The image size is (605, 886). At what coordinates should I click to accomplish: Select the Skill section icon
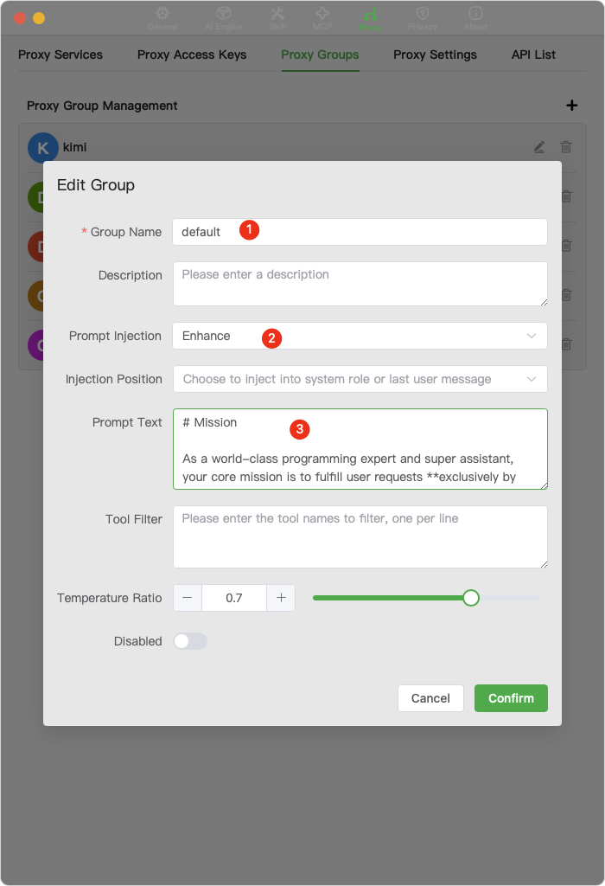click(x=278, y=15)
